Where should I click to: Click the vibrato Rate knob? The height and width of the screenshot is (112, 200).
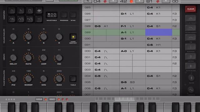pyautogui.click(x=28, y=58)
